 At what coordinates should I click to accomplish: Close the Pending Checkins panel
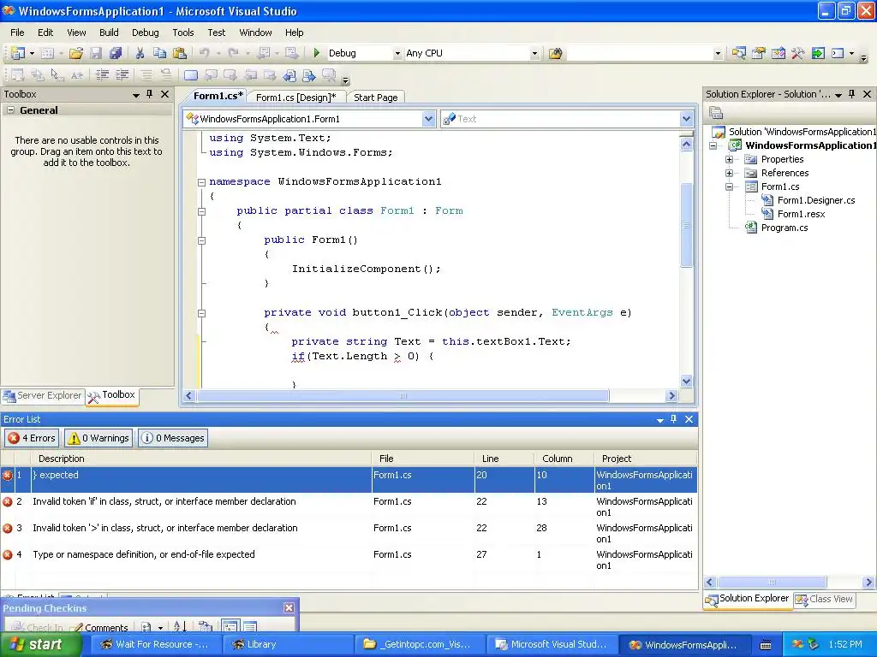coord(289,608)
